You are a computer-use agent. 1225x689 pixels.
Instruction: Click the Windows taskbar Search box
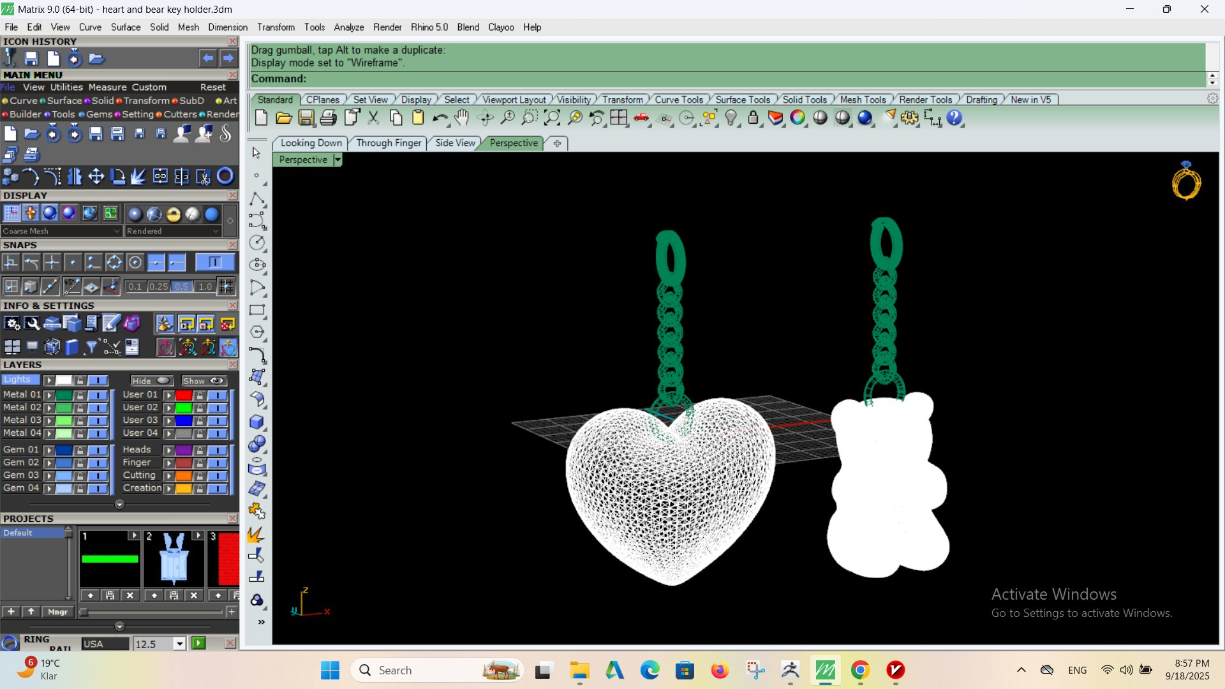[436, 670]
